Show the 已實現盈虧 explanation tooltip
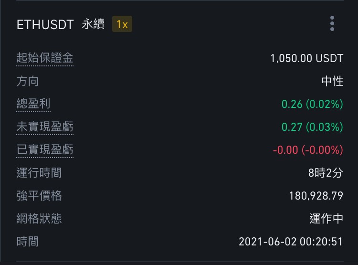 pos(45,149)
